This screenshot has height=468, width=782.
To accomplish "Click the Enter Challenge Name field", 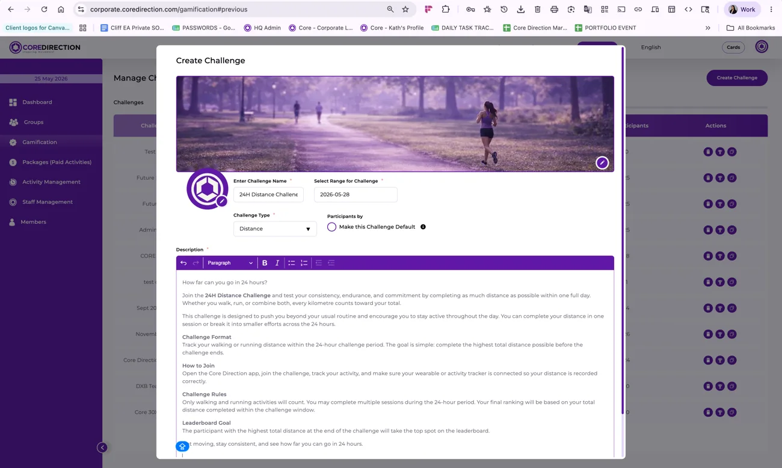I will pyautogui.click(x=268, y=194).
